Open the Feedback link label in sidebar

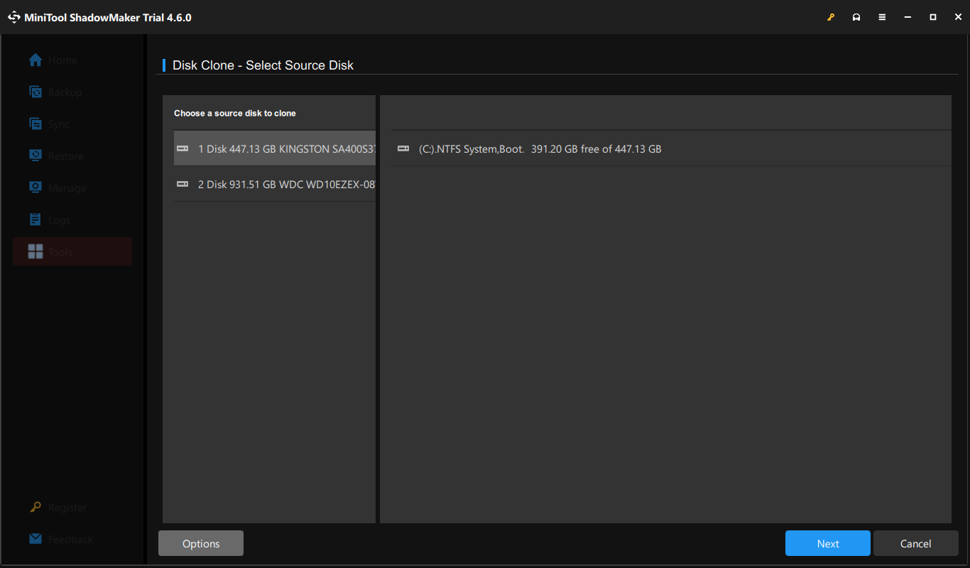click(71, 540)
